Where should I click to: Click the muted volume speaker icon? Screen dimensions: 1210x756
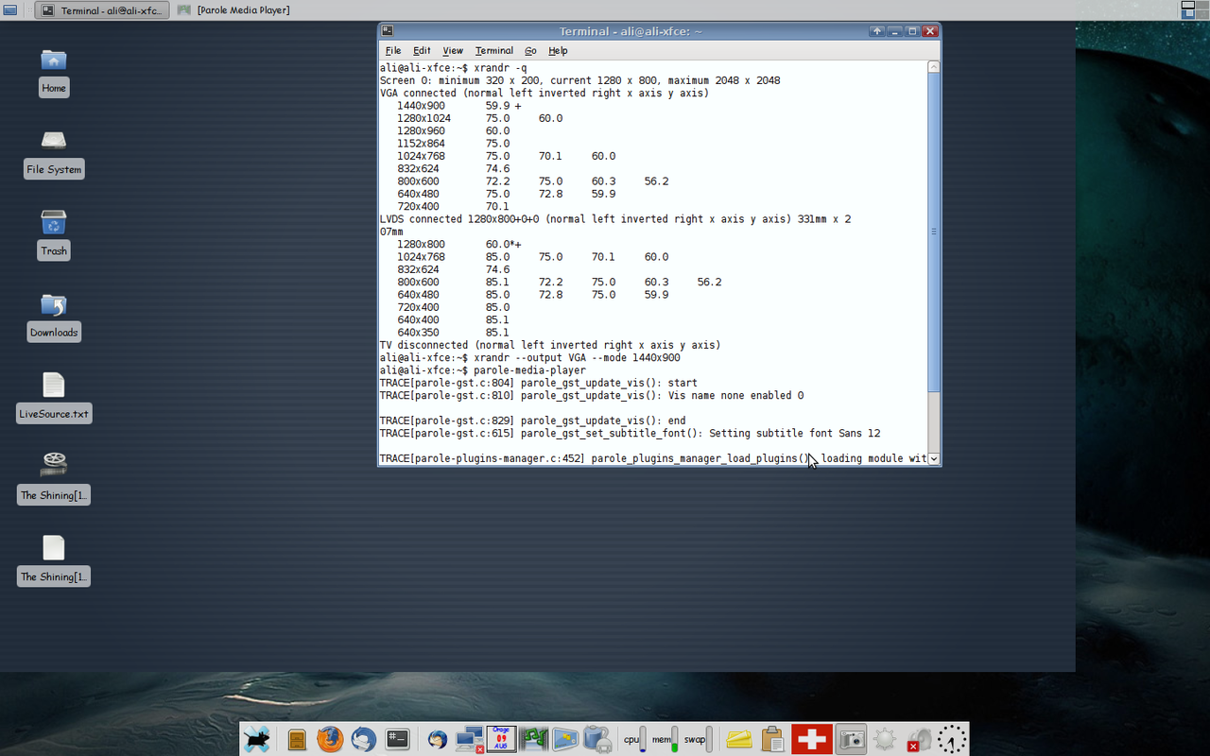tap(918, 739)
